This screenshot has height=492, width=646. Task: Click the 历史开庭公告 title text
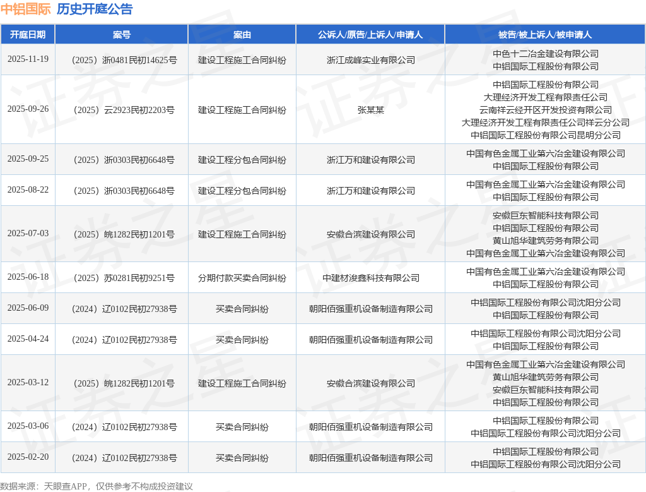tap(95, 9)
